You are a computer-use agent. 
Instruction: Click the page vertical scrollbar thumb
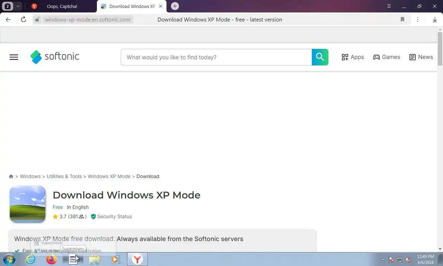tap(440, 48)
